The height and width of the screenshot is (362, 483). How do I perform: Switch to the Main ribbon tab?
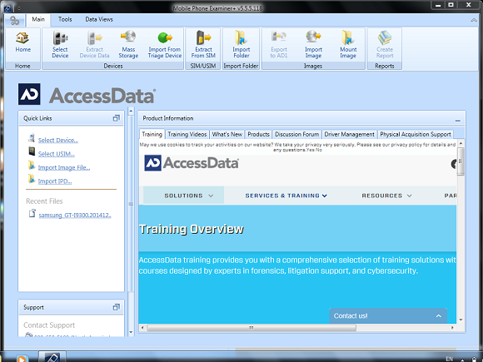[x=38, y=19]
